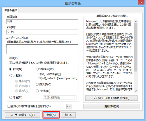Collapse side panel with << button
Screen dimensions: 146x121
69,106
